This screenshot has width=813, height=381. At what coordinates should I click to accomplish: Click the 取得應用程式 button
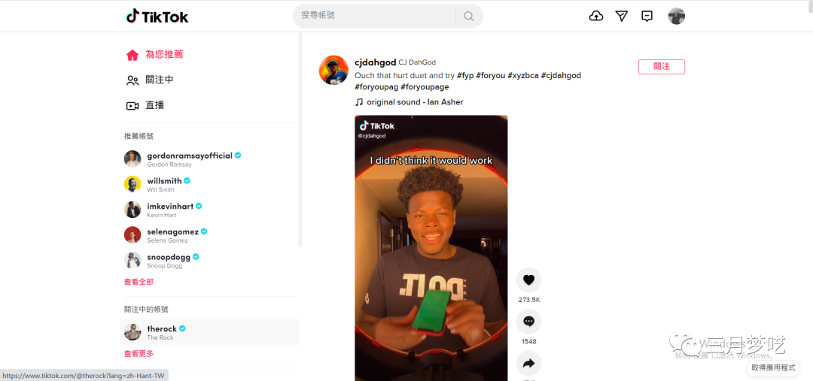point(773,367)
